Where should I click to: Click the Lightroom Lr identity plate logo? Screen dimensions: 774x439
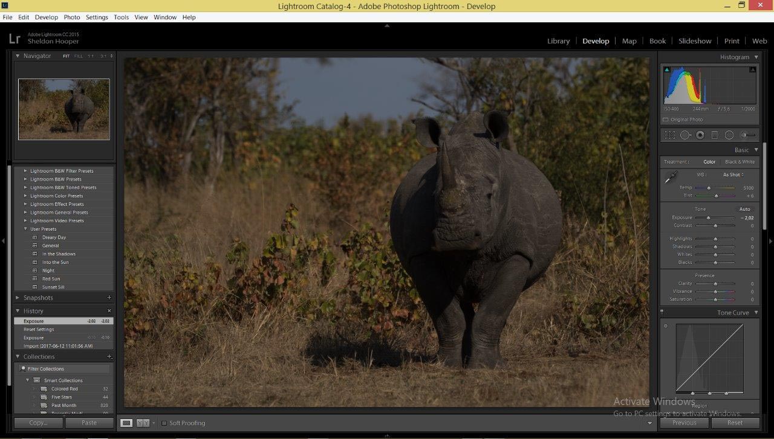click(15, 39)
